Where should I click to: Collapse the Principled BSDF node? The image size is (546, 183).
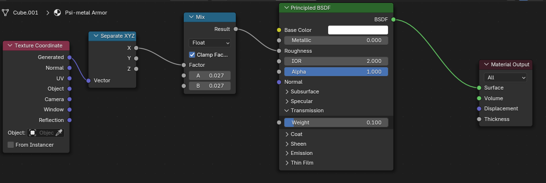(x=286, y=8)
